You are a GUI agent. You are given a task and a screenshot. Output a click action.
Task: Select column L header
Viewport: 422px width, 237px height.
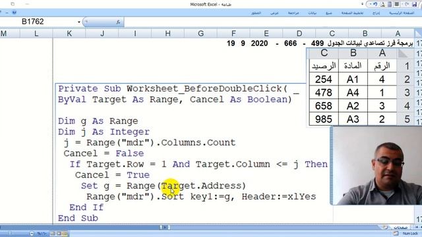tap(36, 34)
